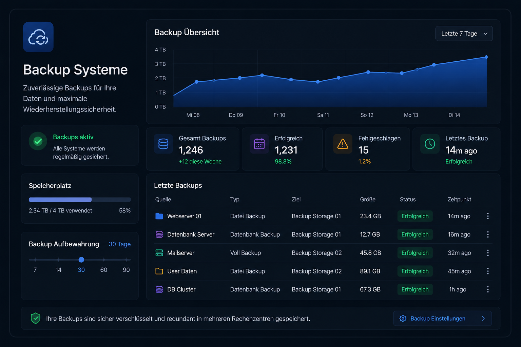Click the Fehlgeschlagen warning triangle icon
The image size is (521, 347).
343,144
